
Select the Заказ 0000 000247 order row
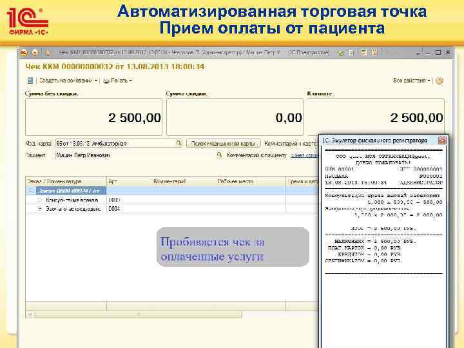[x=171, y=191]
